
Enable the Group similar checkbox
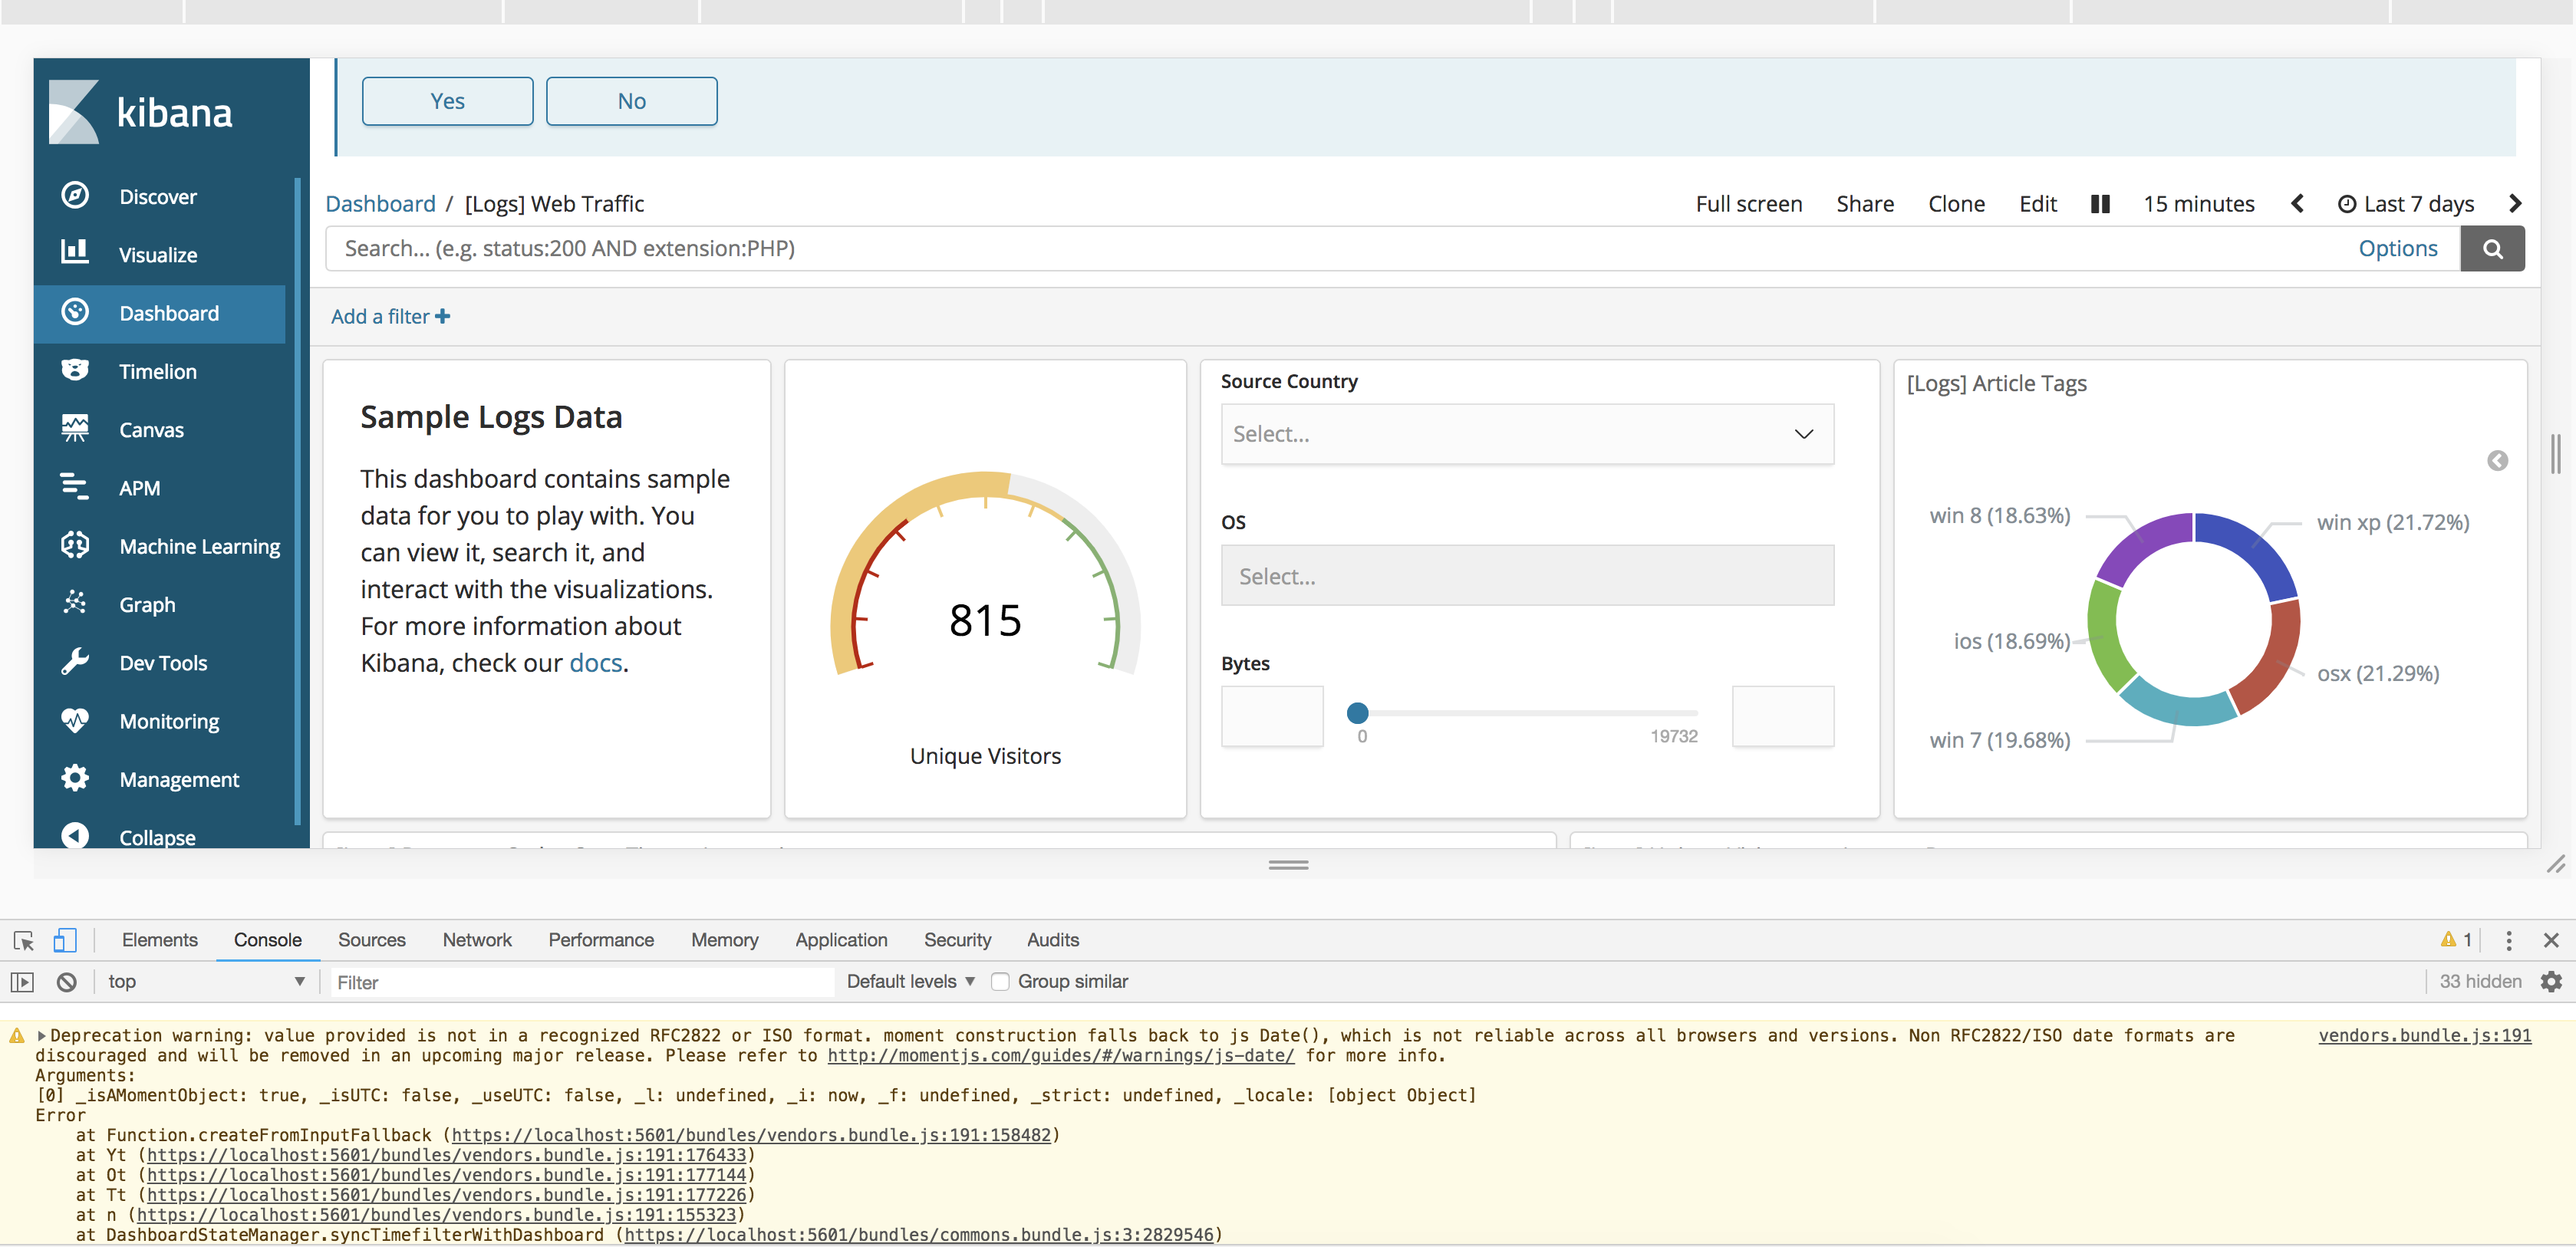tap(1001, 981)
